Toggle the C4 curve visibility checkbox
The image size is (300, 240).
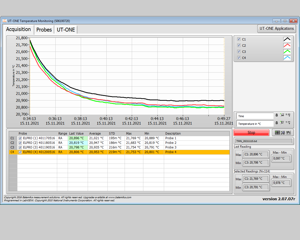click(x=239, y=57)
